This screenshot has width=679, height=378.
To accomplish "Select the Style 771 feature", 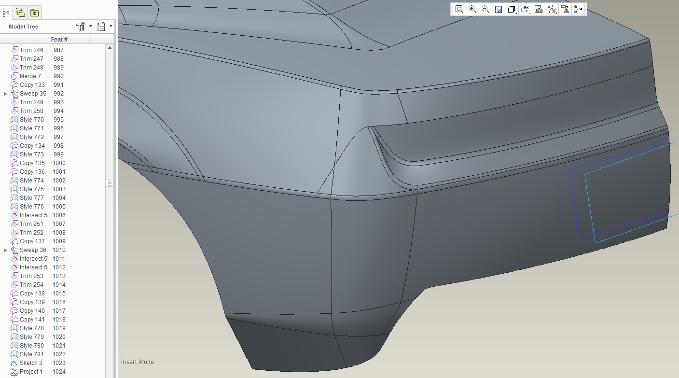I will click(32, 128).
